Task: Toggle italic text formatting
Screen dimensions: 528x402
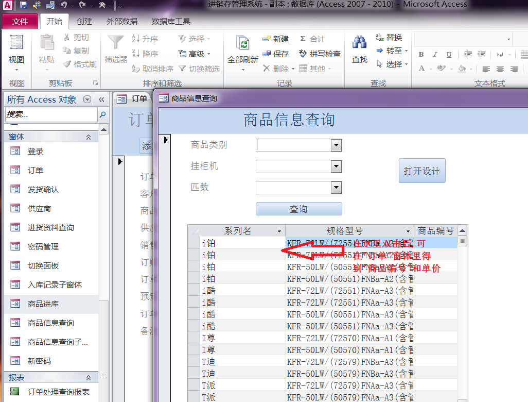Action: coord(435,55)
